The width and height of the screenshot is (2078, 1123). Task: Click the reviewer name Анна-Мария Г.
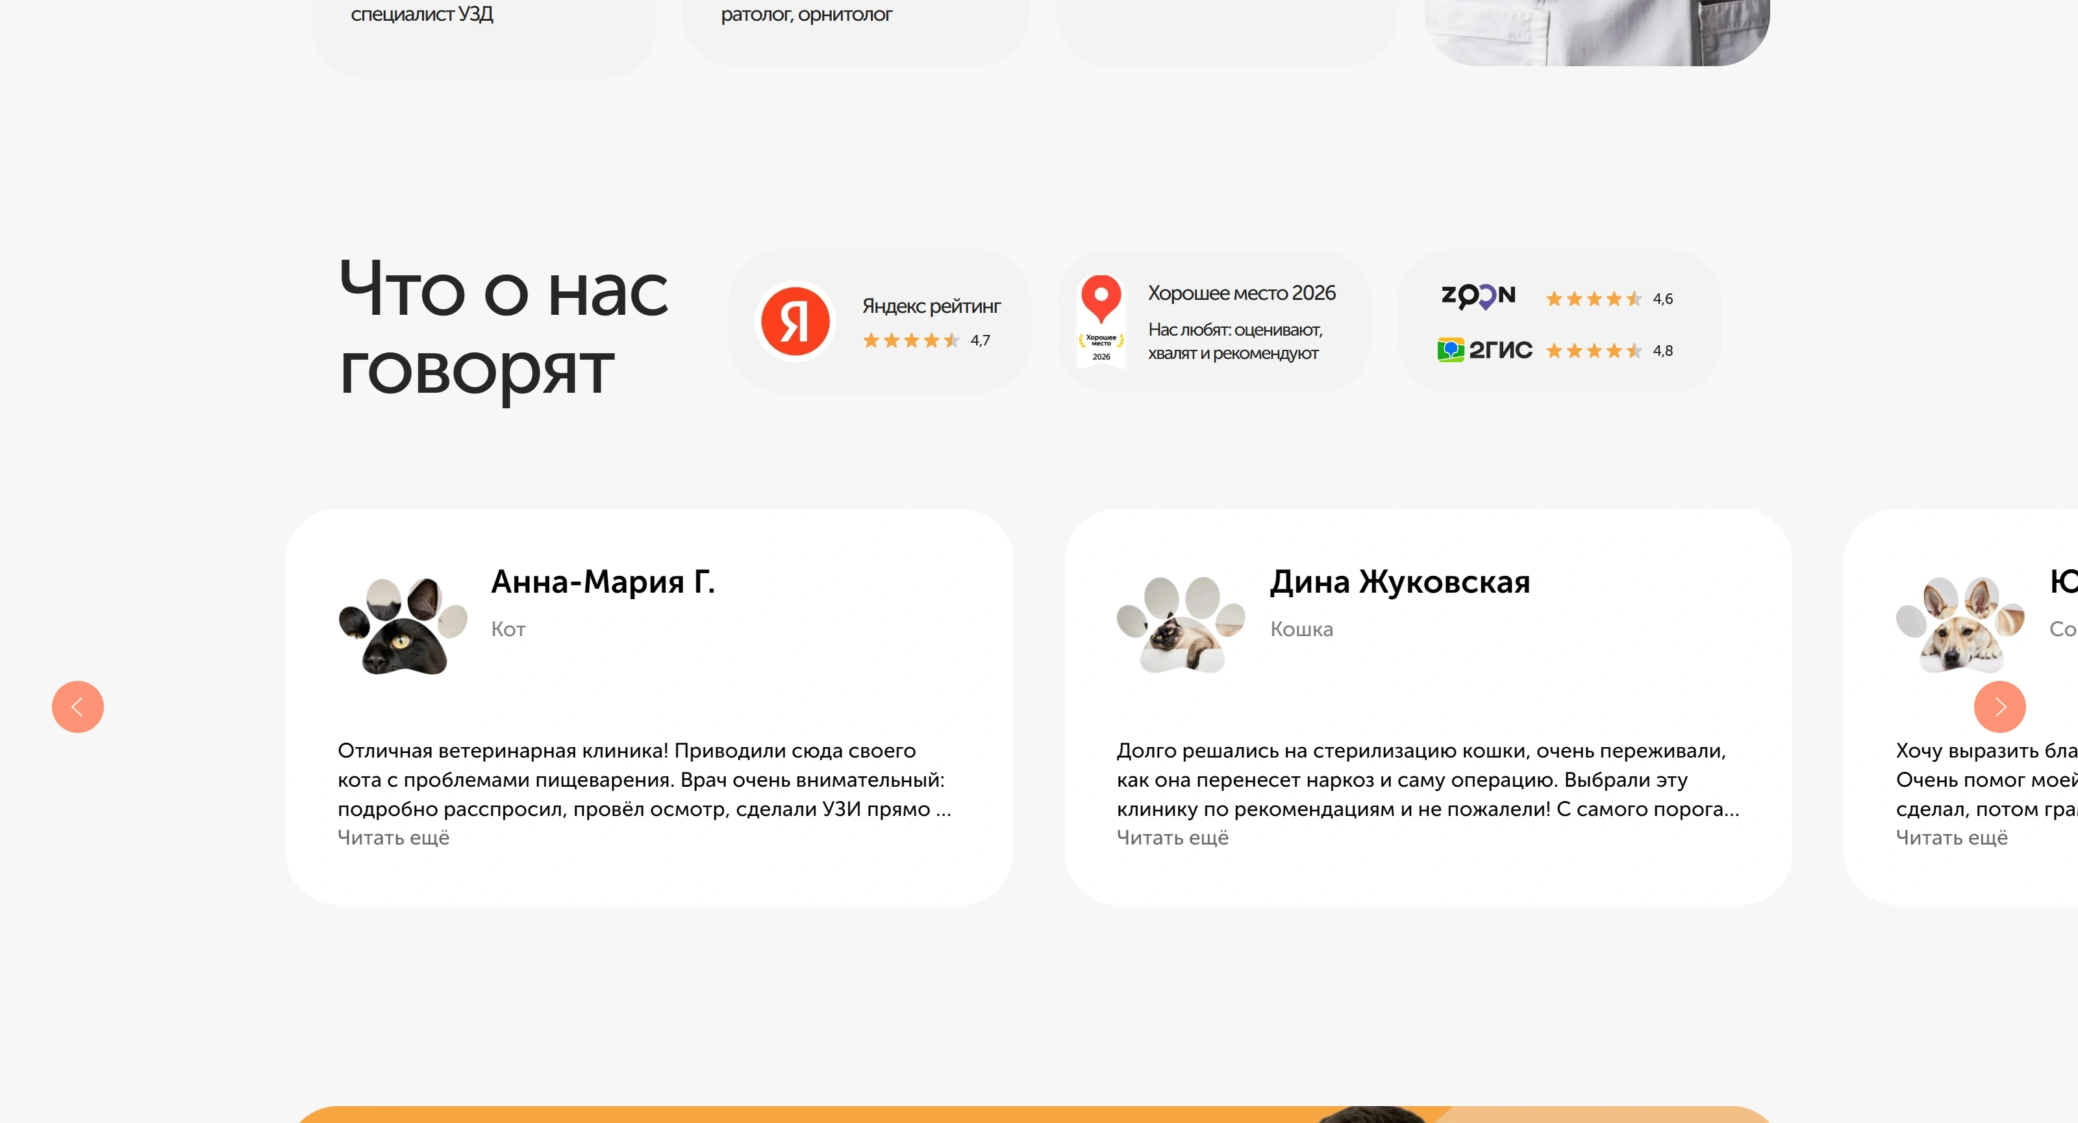[603, 581]
